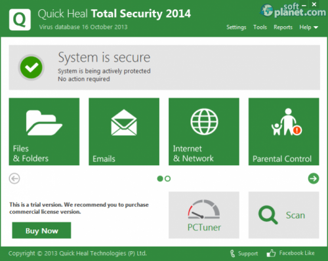This screenshot has height=261, width=328.
Task: Click the Facebook thumbs-up icon
Action: click(271, 253)
